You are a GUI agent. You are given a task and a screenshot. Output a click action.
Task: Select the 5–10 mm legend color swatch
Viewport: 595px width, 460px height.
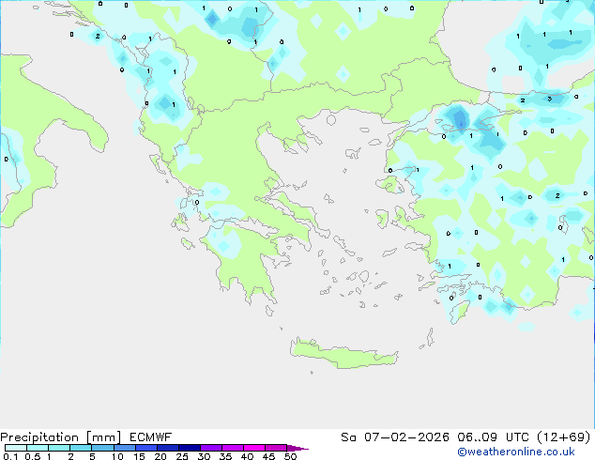coord(103,448)
